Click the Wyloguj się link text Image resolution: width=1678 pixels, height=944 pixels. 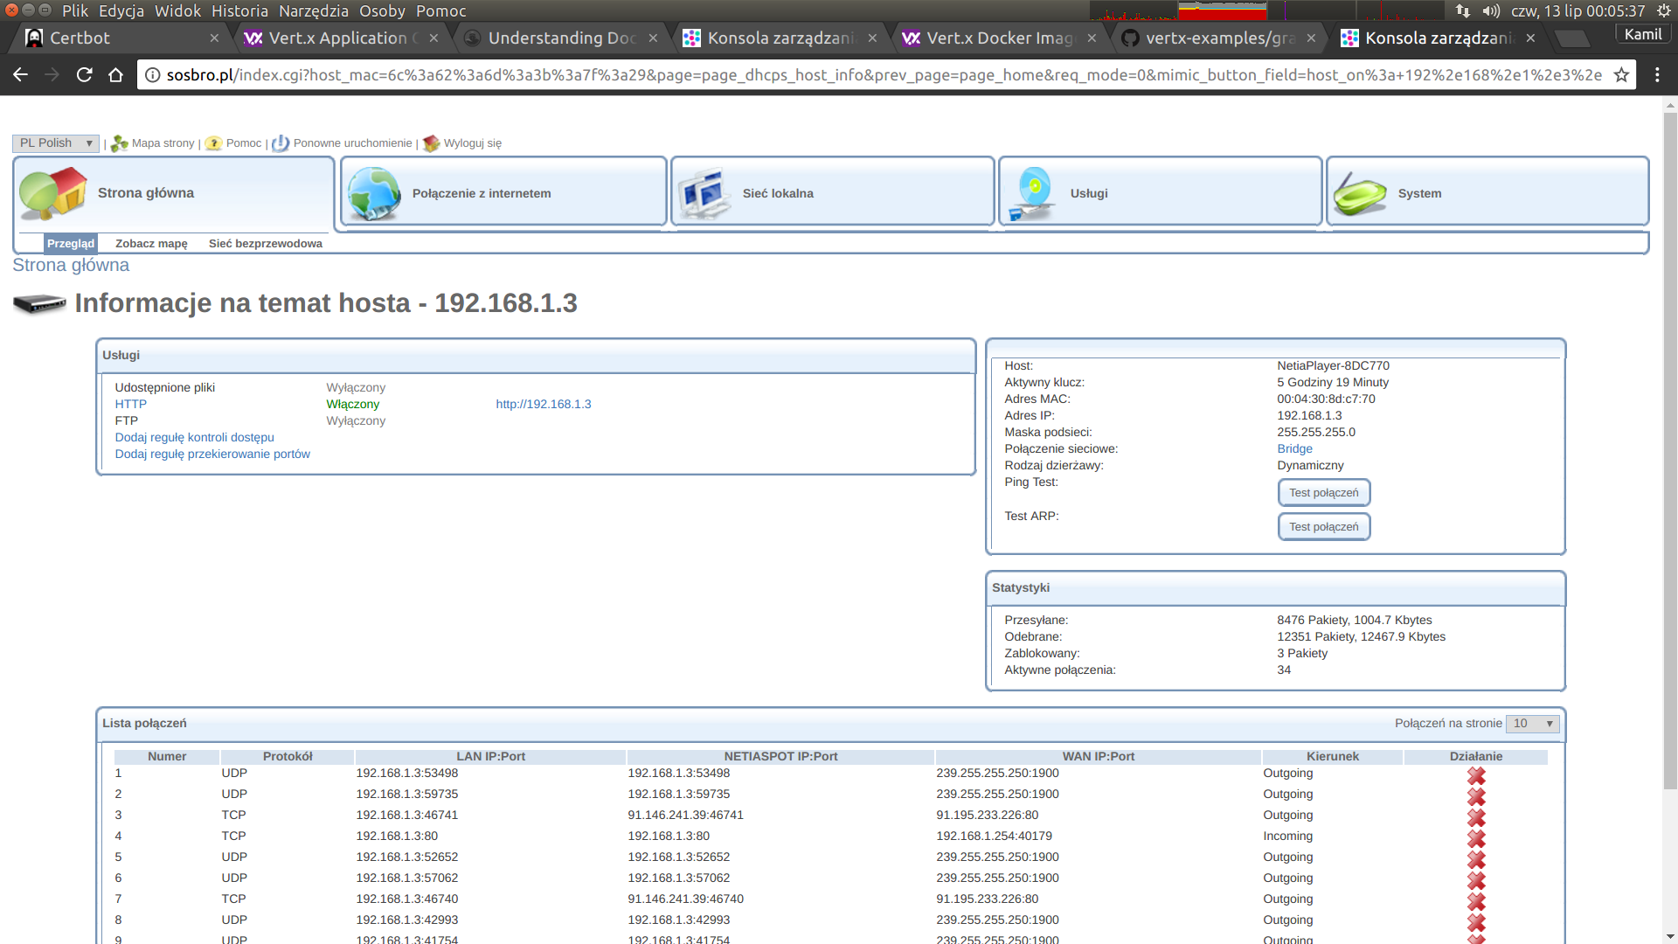pos(473,143)
